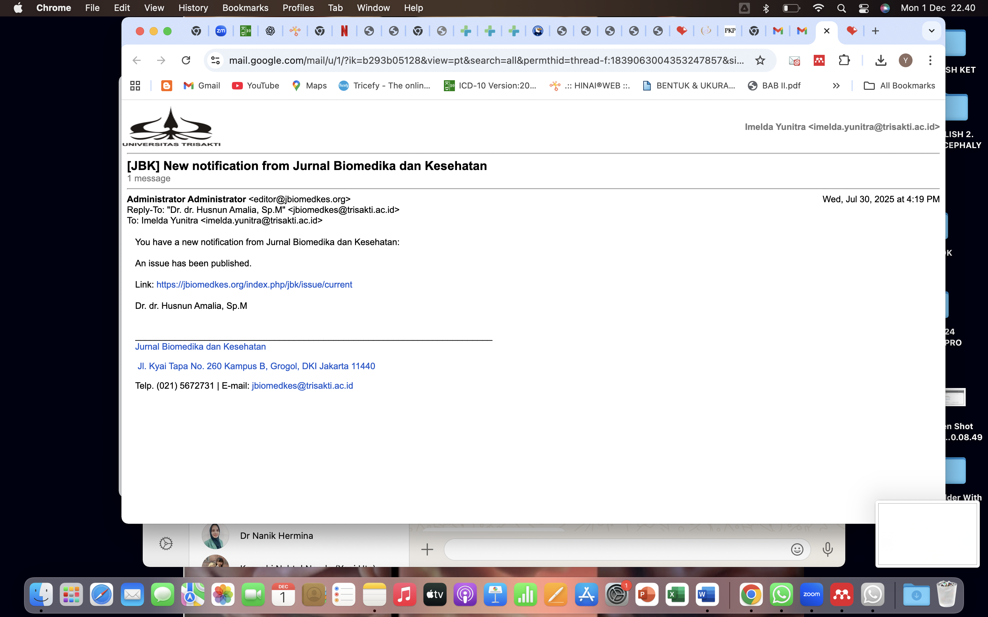Viewport: 988px width, 617px height.
Task: Open the History menu
Action: (193, 8)
